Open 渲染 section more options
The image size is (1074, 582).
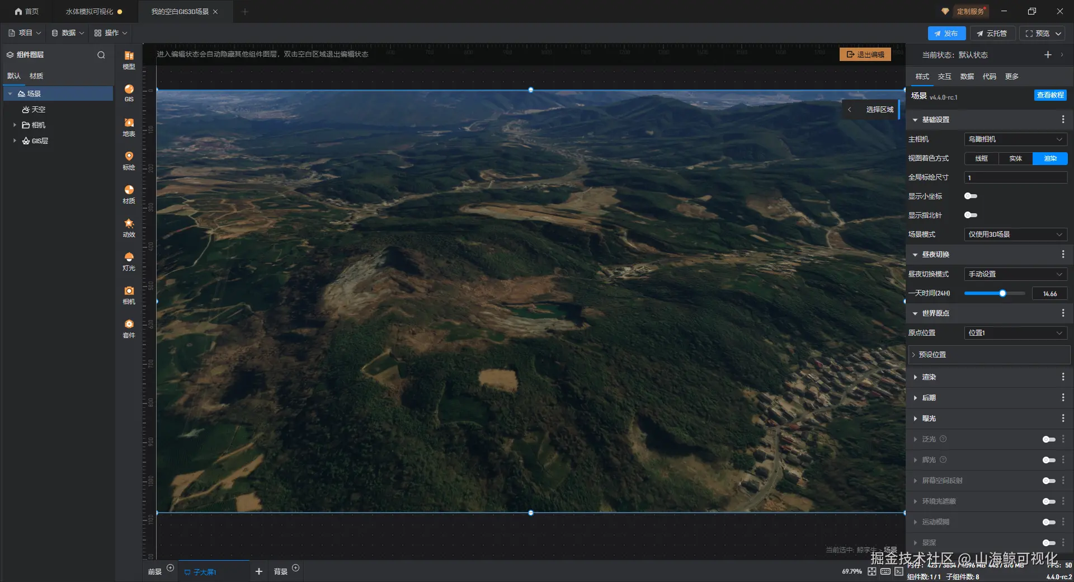1063,377
